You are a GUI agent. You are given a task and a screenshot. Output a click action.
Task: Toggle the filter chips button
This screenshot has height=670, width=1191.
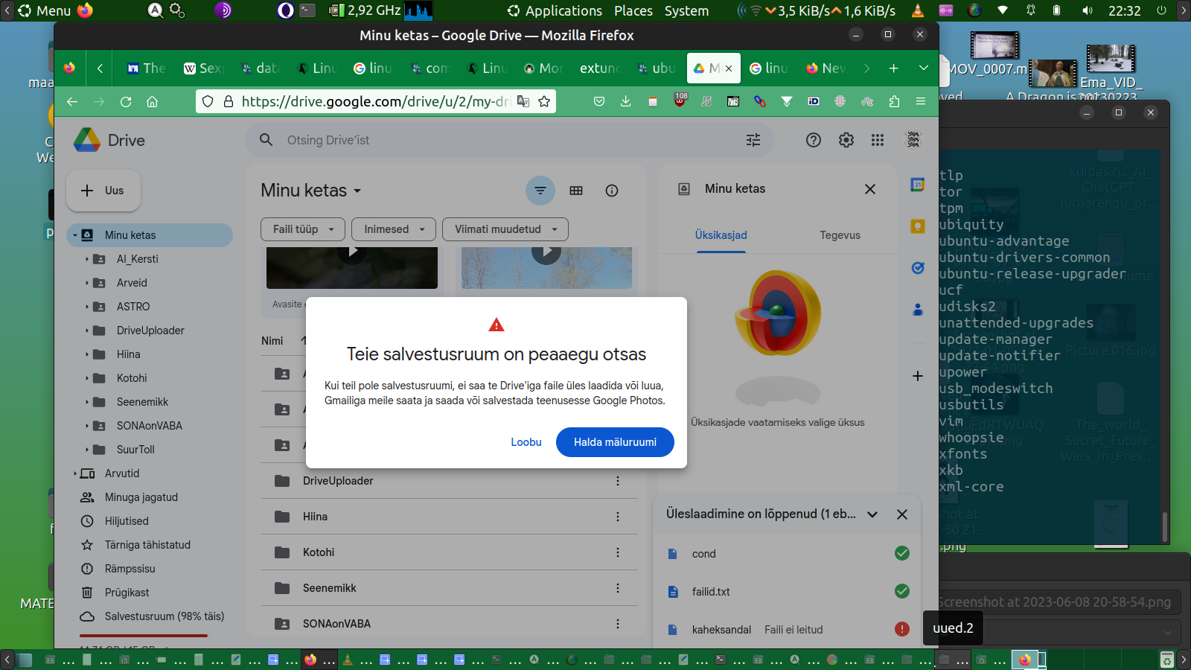pos(540,191)
